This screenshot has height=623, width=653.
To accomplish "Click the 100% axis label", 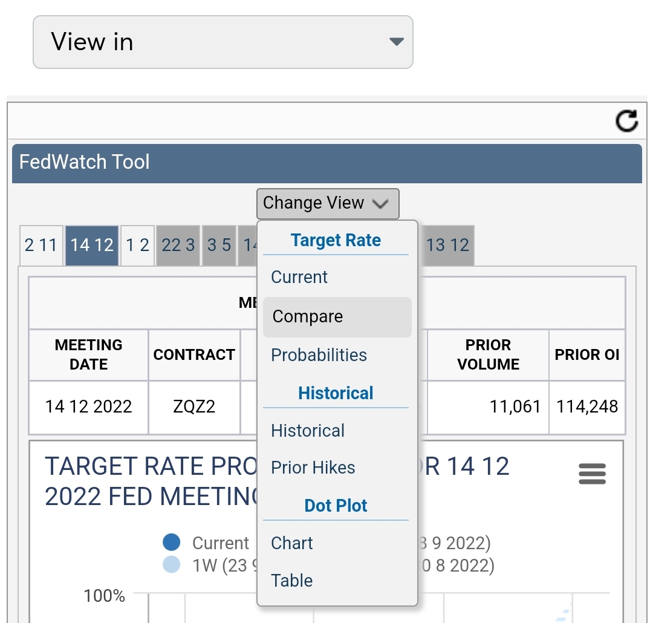I will (104, 596).
